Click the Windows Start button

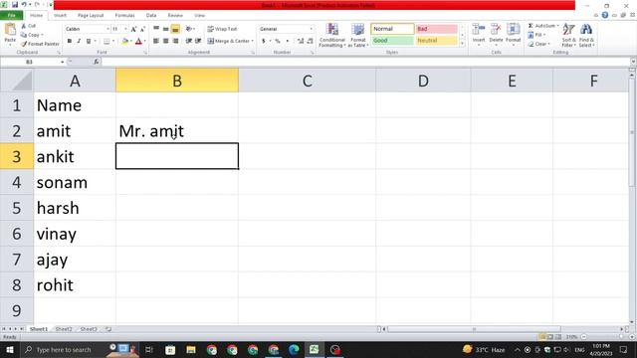point(9,349)
